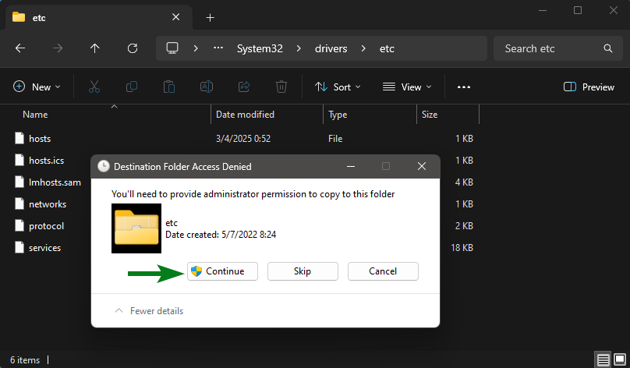Click the Rename icon

(207, 87)
